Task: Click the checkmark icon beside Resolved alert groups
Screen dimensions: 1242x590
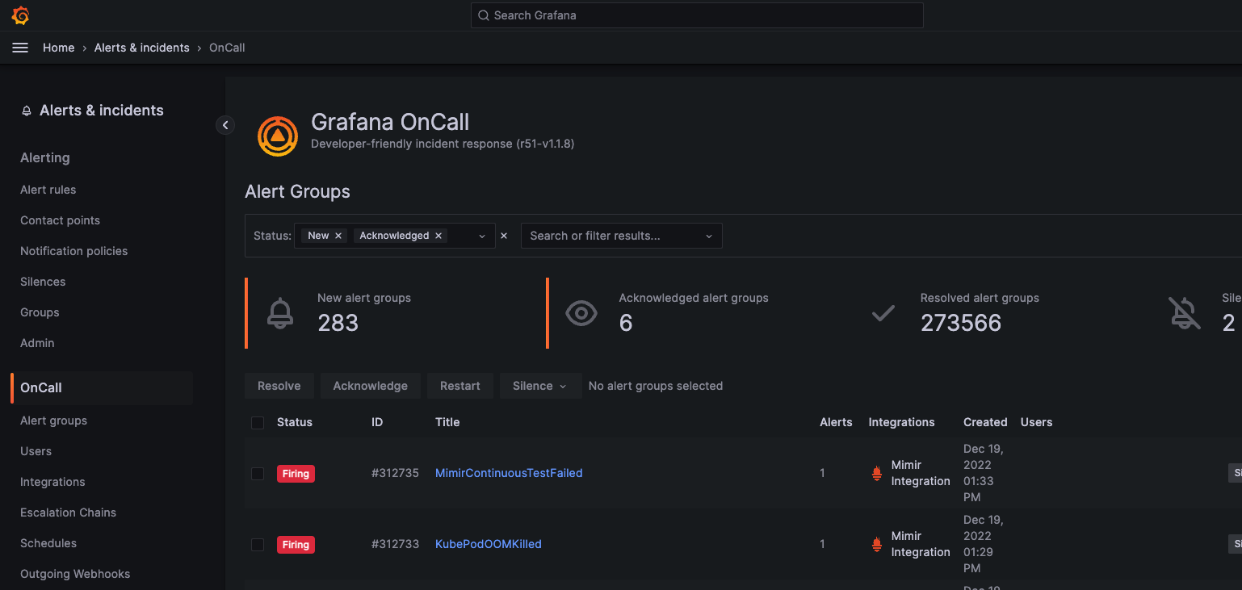Action: 883,315
